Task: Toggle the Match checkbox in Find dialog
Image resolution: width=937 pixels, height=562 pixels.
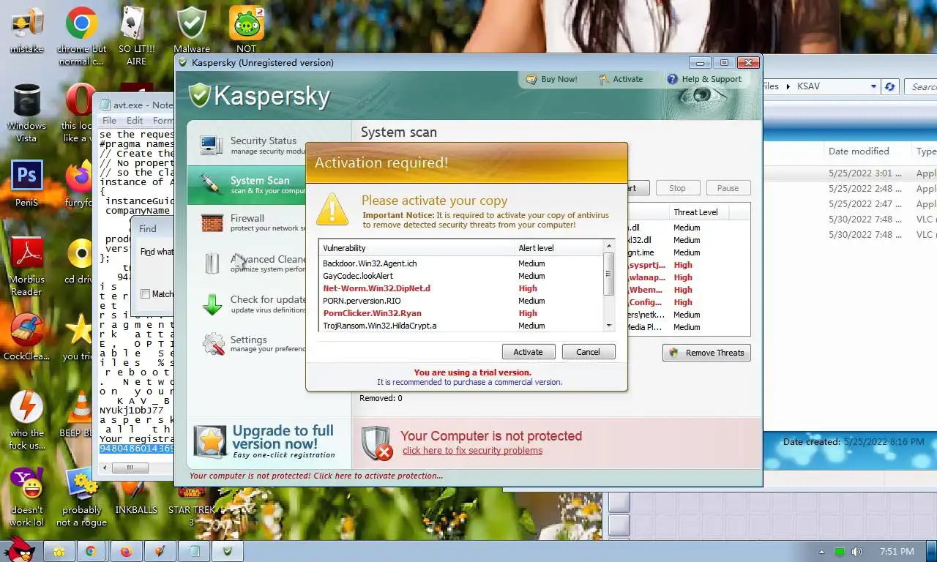Action: click(x=145, y=294)
